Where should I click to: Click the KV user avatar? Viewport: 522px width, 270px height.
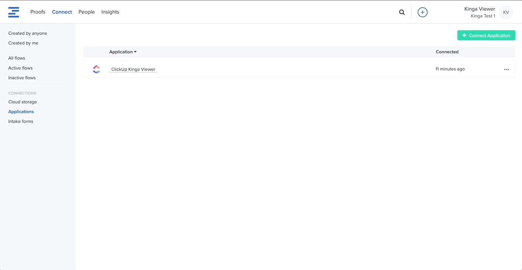point(506,12)
